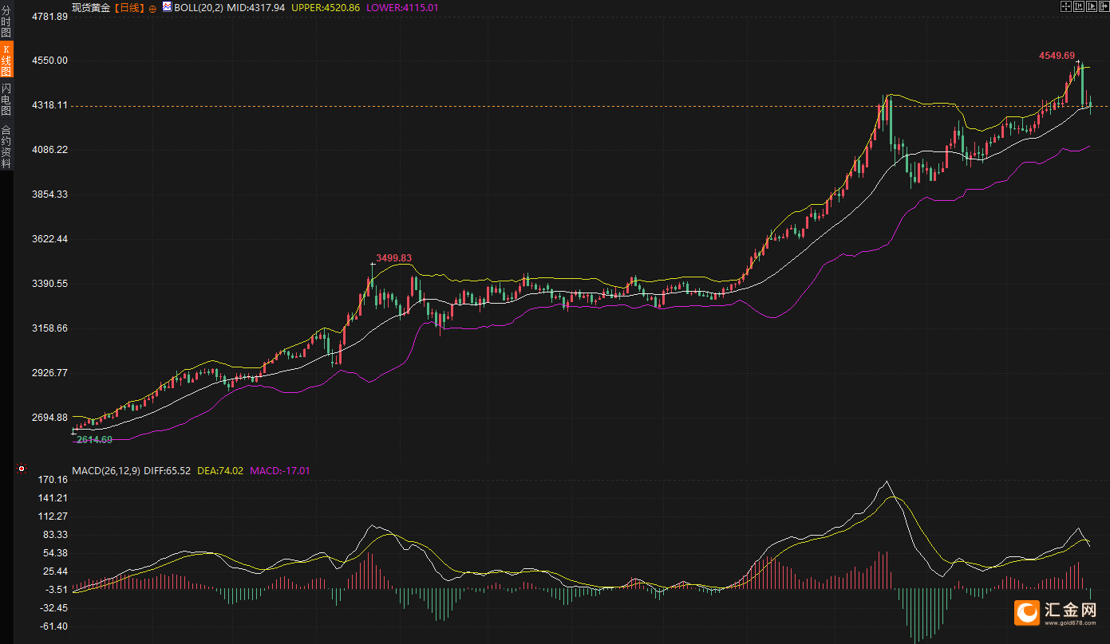Click the 83.33 MACD axis label
Screen dimensions: 1110x644
tap(55, 535)
